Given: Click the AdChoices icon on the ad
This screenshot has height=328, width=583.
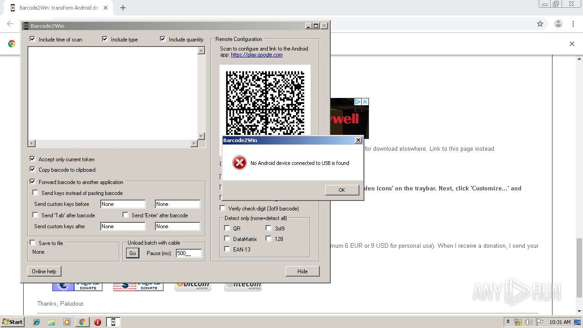Looking at the screenshot, I should tap(358, 102).
